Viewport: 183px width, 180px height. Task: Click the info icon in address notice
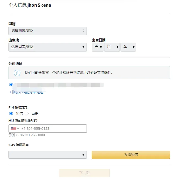click(17, 73)
